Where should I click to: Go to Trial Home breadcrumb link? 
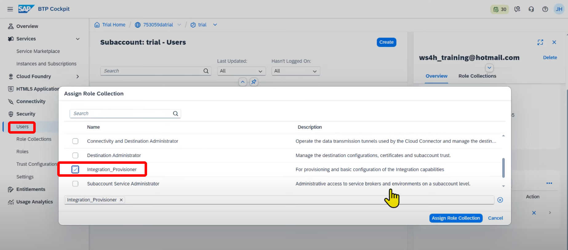(114, 25)
